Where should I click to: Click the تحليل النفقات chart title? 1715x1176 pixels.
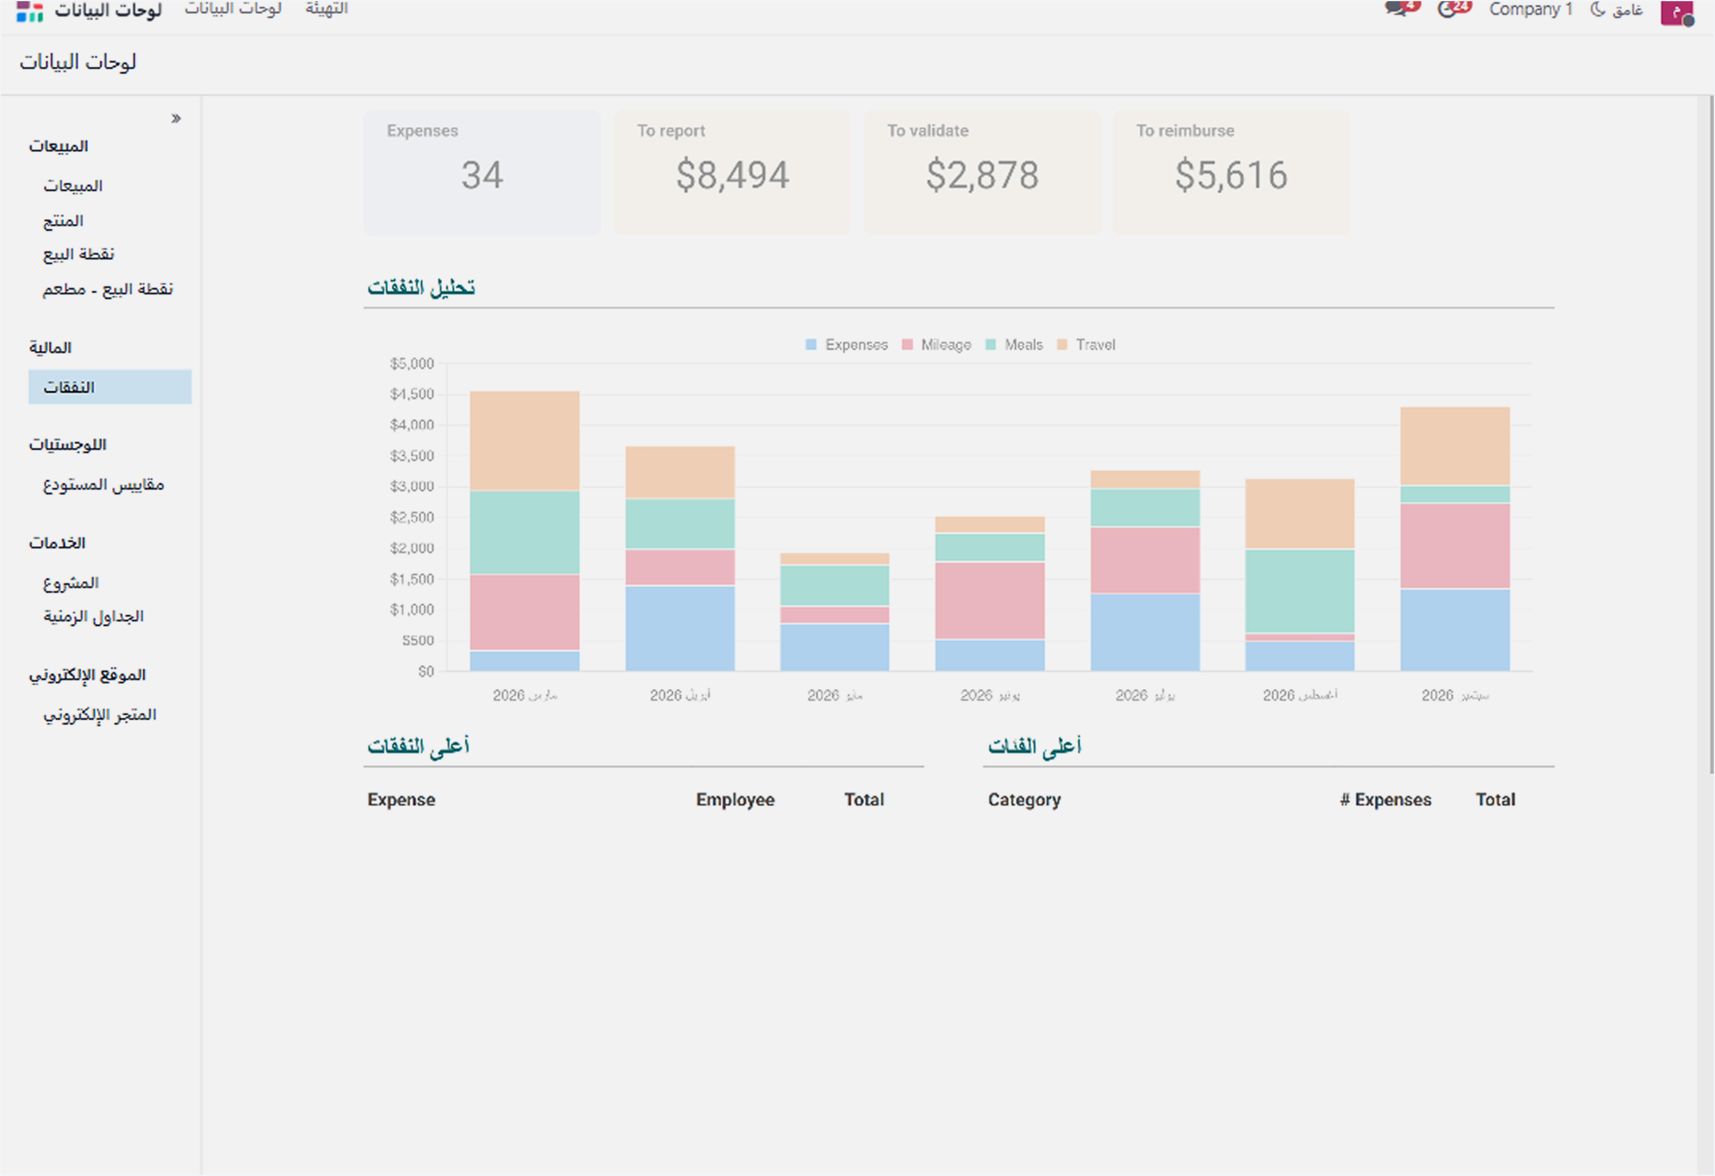[x=421, y=288]
